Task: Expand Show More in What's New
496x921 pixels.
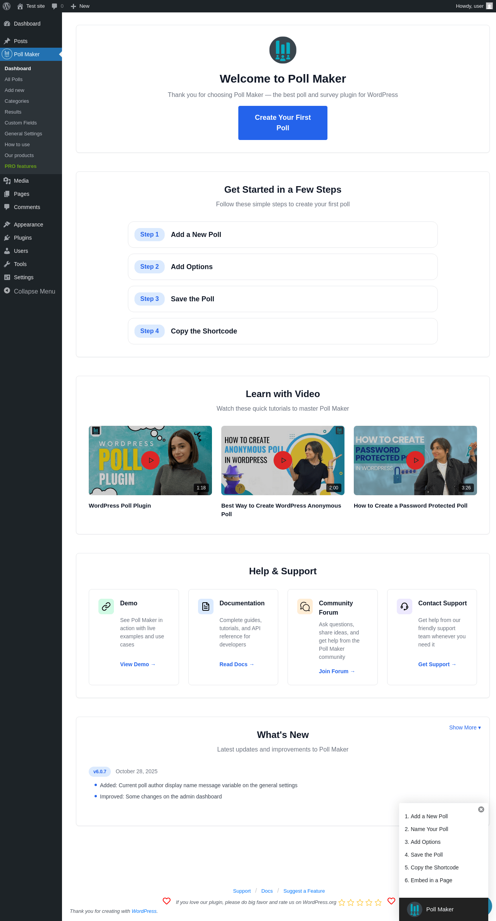Action: [465, 727]
